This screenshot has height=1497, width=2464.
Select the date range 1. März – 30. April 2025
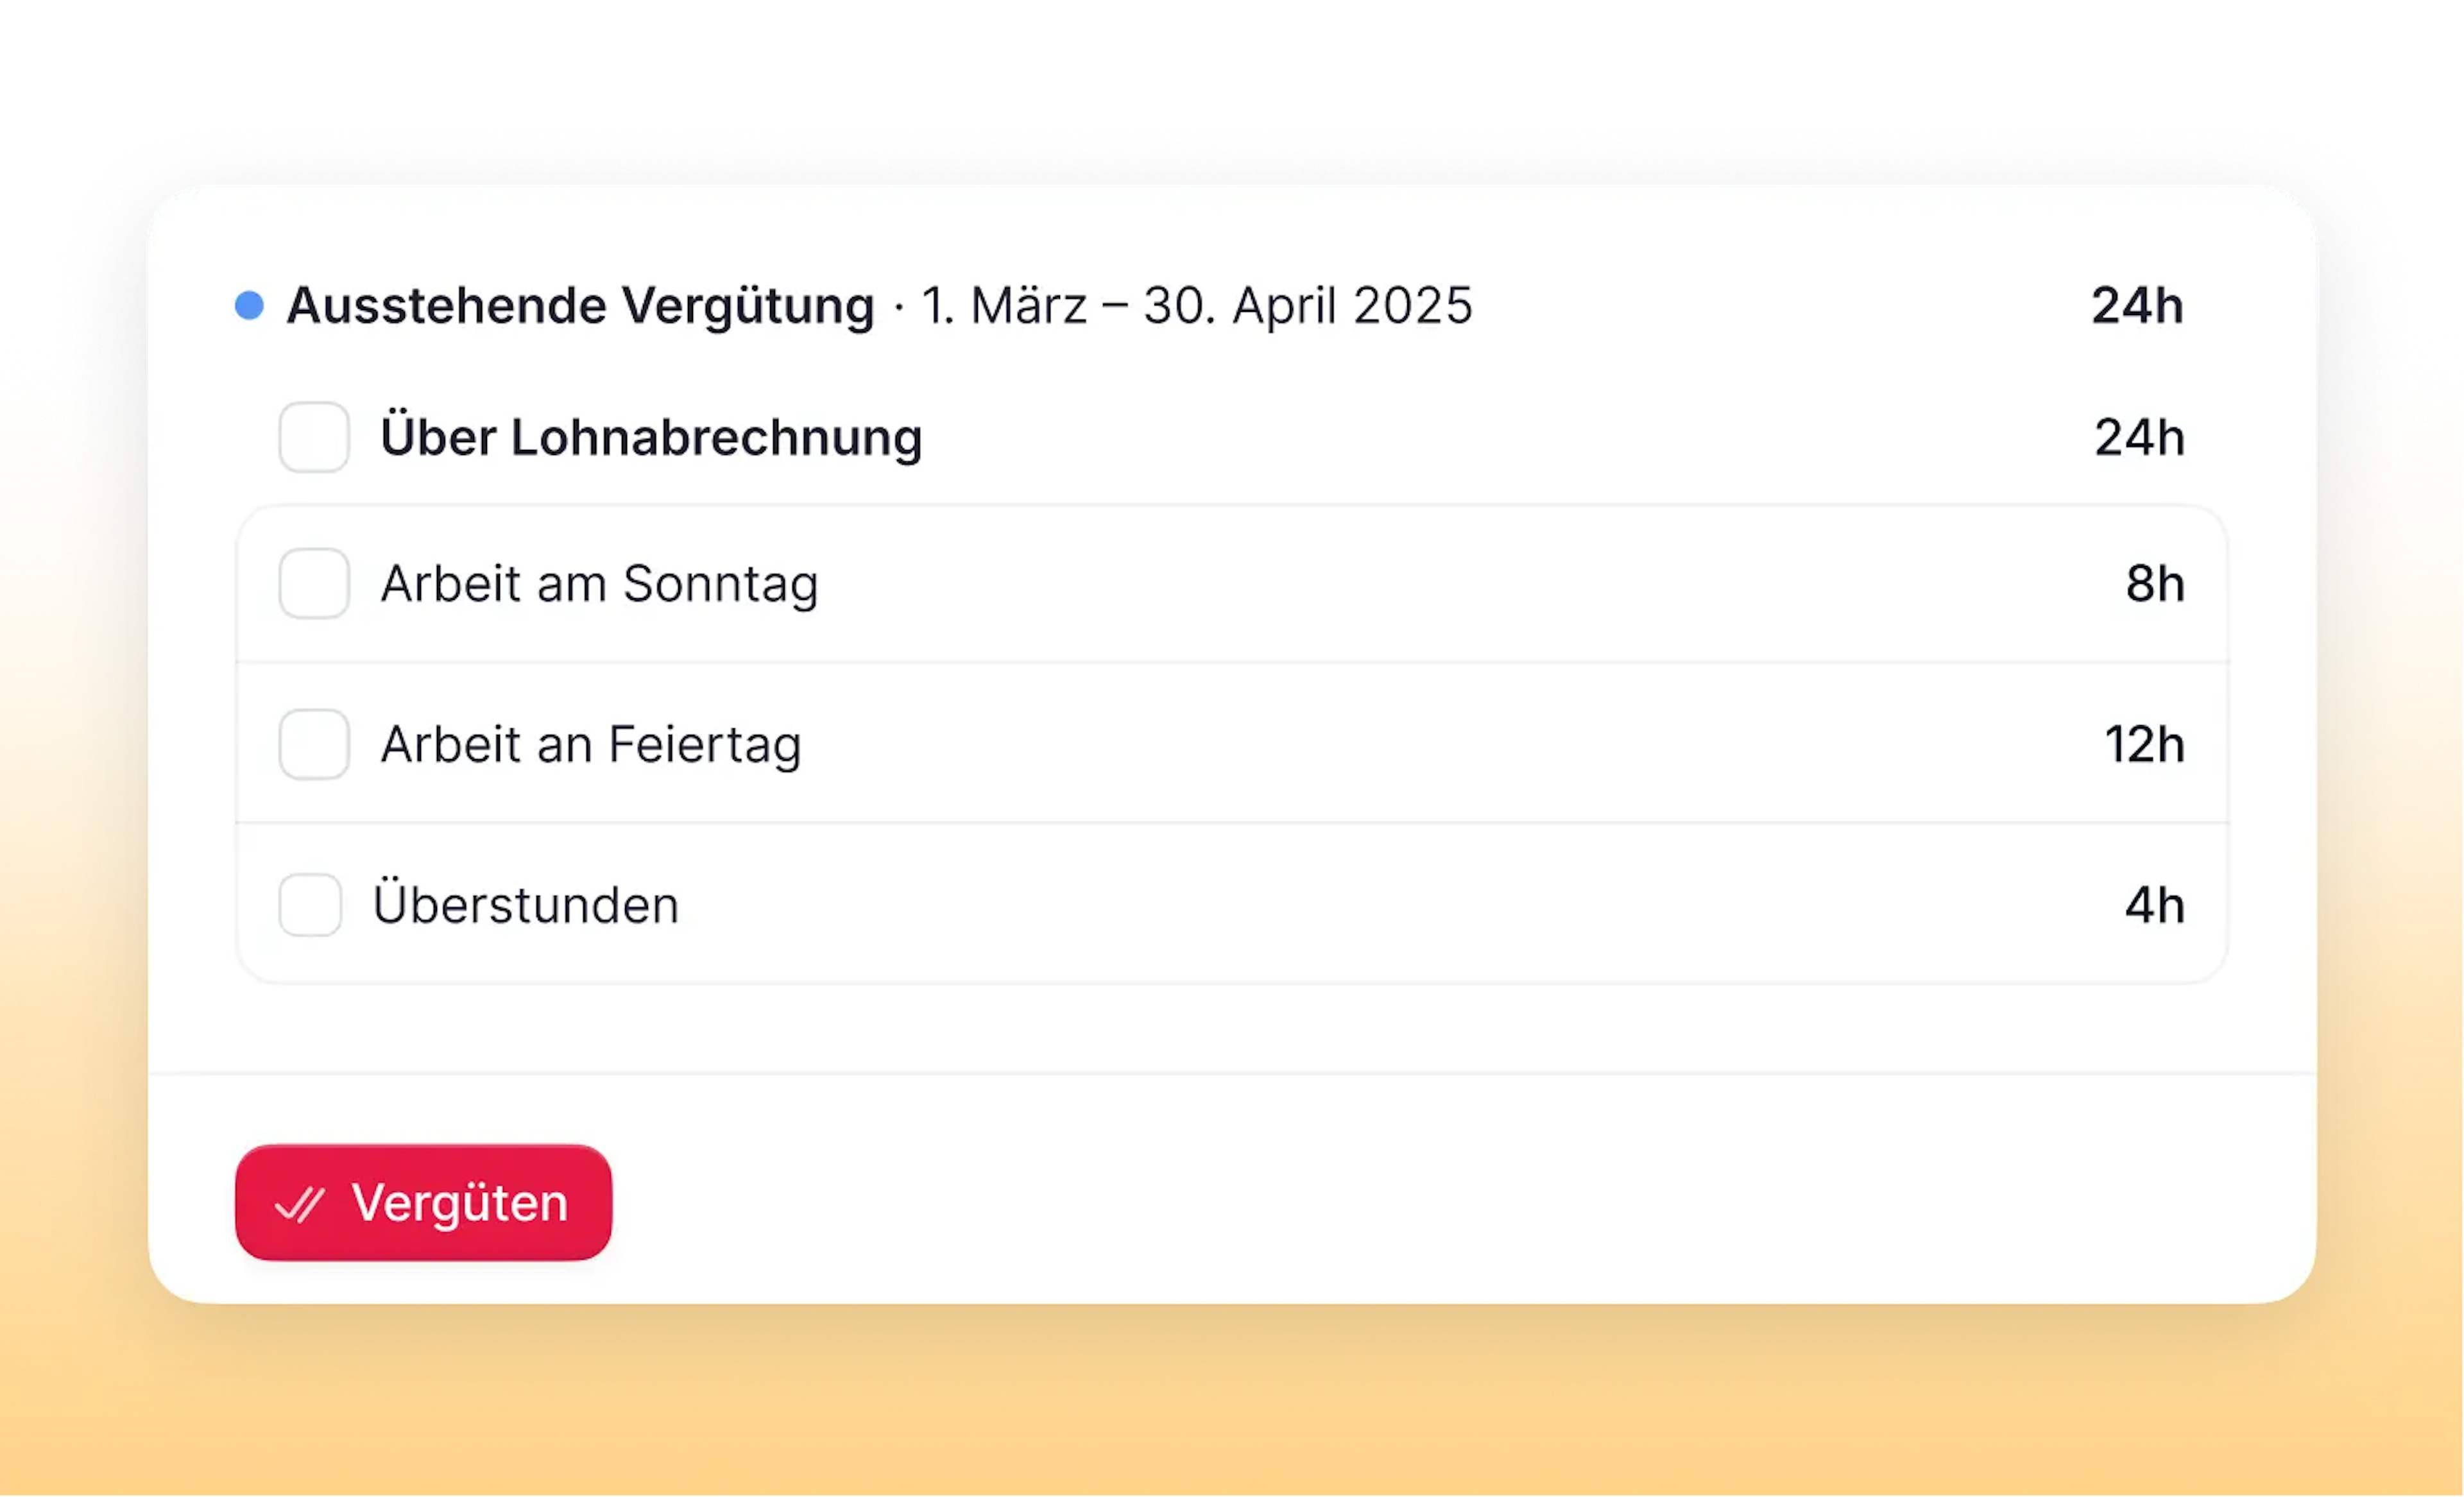click(x=1197, y=305)
